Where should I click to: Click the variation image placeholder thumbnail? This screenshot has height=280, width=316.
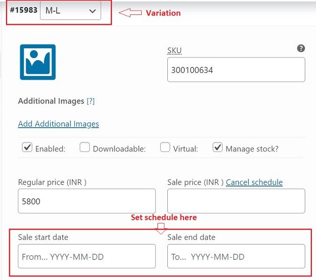pos(38,62)
